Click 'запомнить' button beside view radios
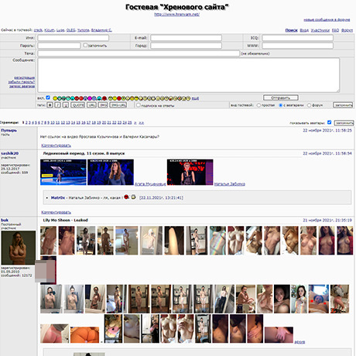Viewport: 356px width, 356px height. point(343,105)
